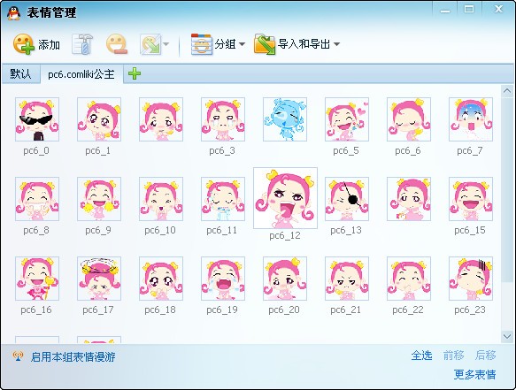Image resolution: width=516 pixels, height=390 pixels.
Task: Expand the 分组 dropdown arrow
Action: pos(242,44)
